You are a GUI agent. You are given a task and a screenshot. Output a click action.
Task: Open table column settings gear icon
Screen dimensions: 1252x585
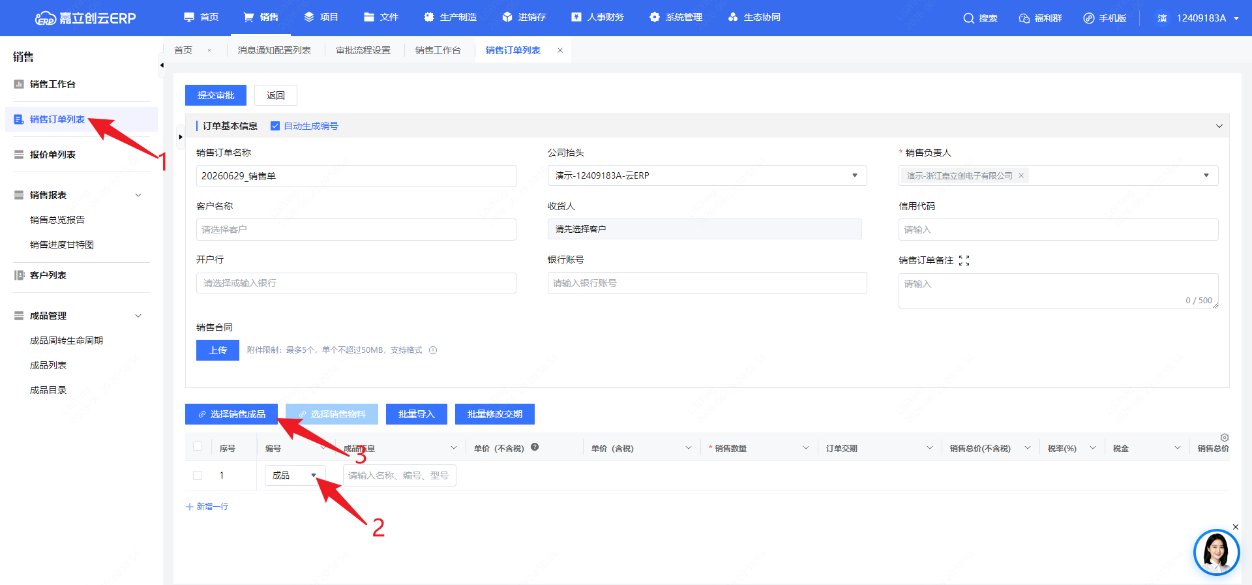point(1225,438)
